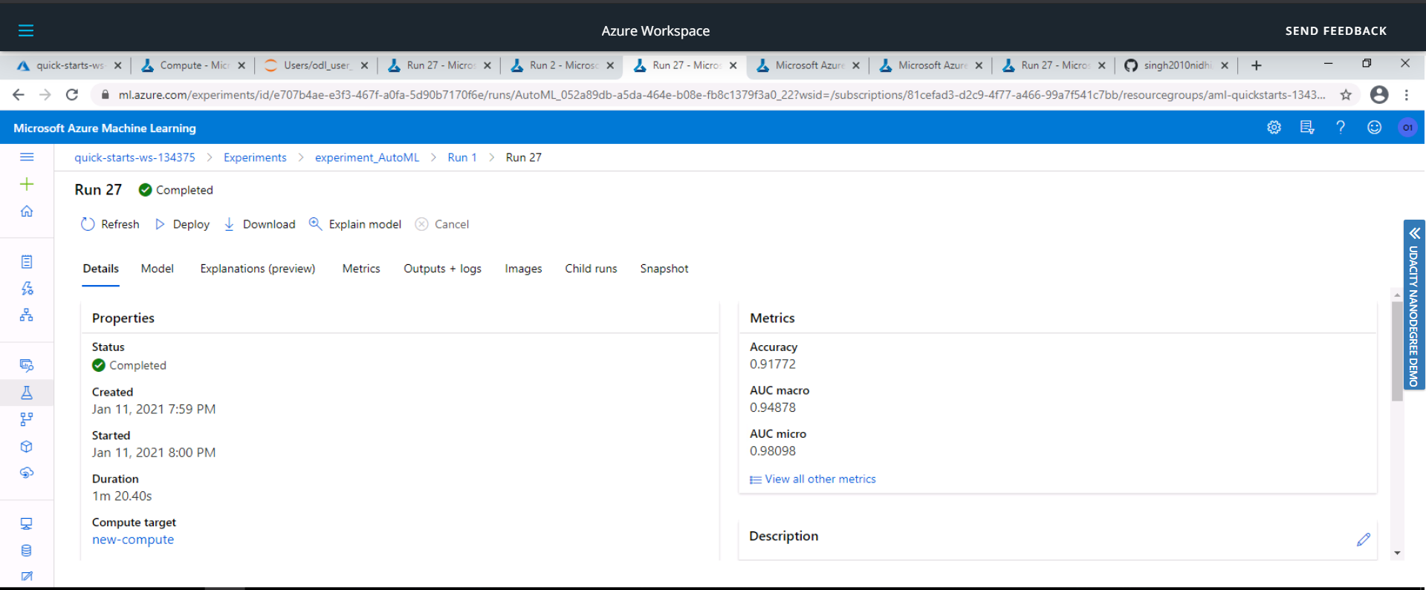The image size is (1426, 590).
Task: Click the Accuracy value 0.91772
Action: (x=773, y=364)
